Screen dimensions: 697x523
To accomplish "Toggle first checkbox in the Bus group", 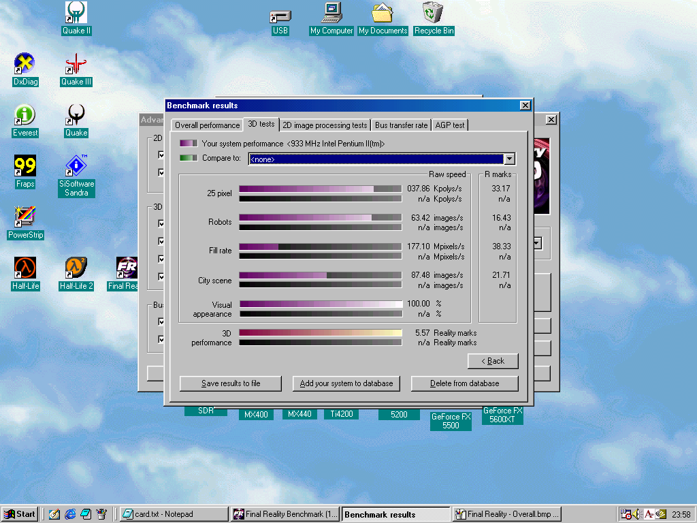I will tap(161, 321).
